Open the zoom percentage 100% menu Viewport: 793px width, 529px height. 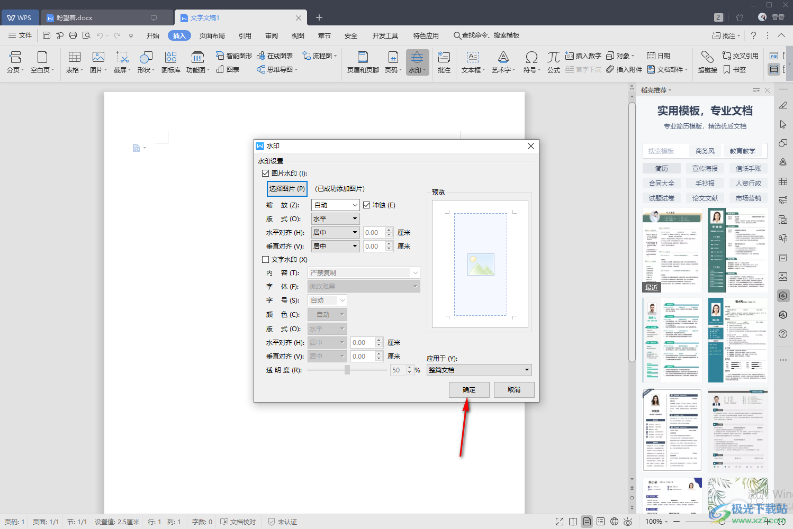point(656,522)
